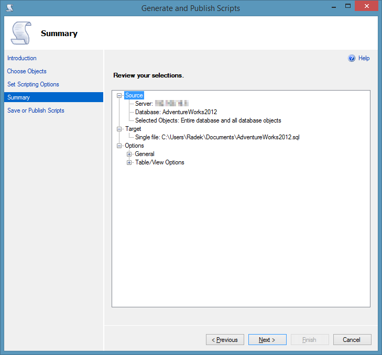Image resolution: width=382 pixels, height=355 pixels.
Task: Cancel the script wizard
Action: [x=352, y=340]
